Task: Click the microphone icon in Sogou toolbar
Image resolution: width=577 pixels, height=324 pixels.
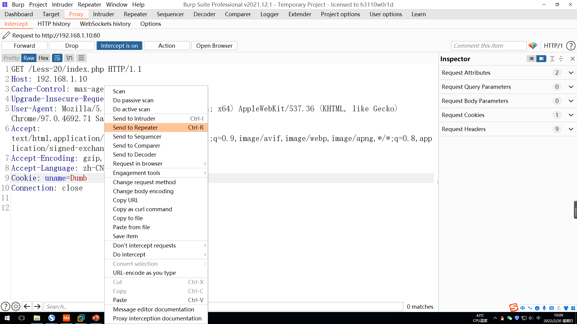Action: [544, 308]
